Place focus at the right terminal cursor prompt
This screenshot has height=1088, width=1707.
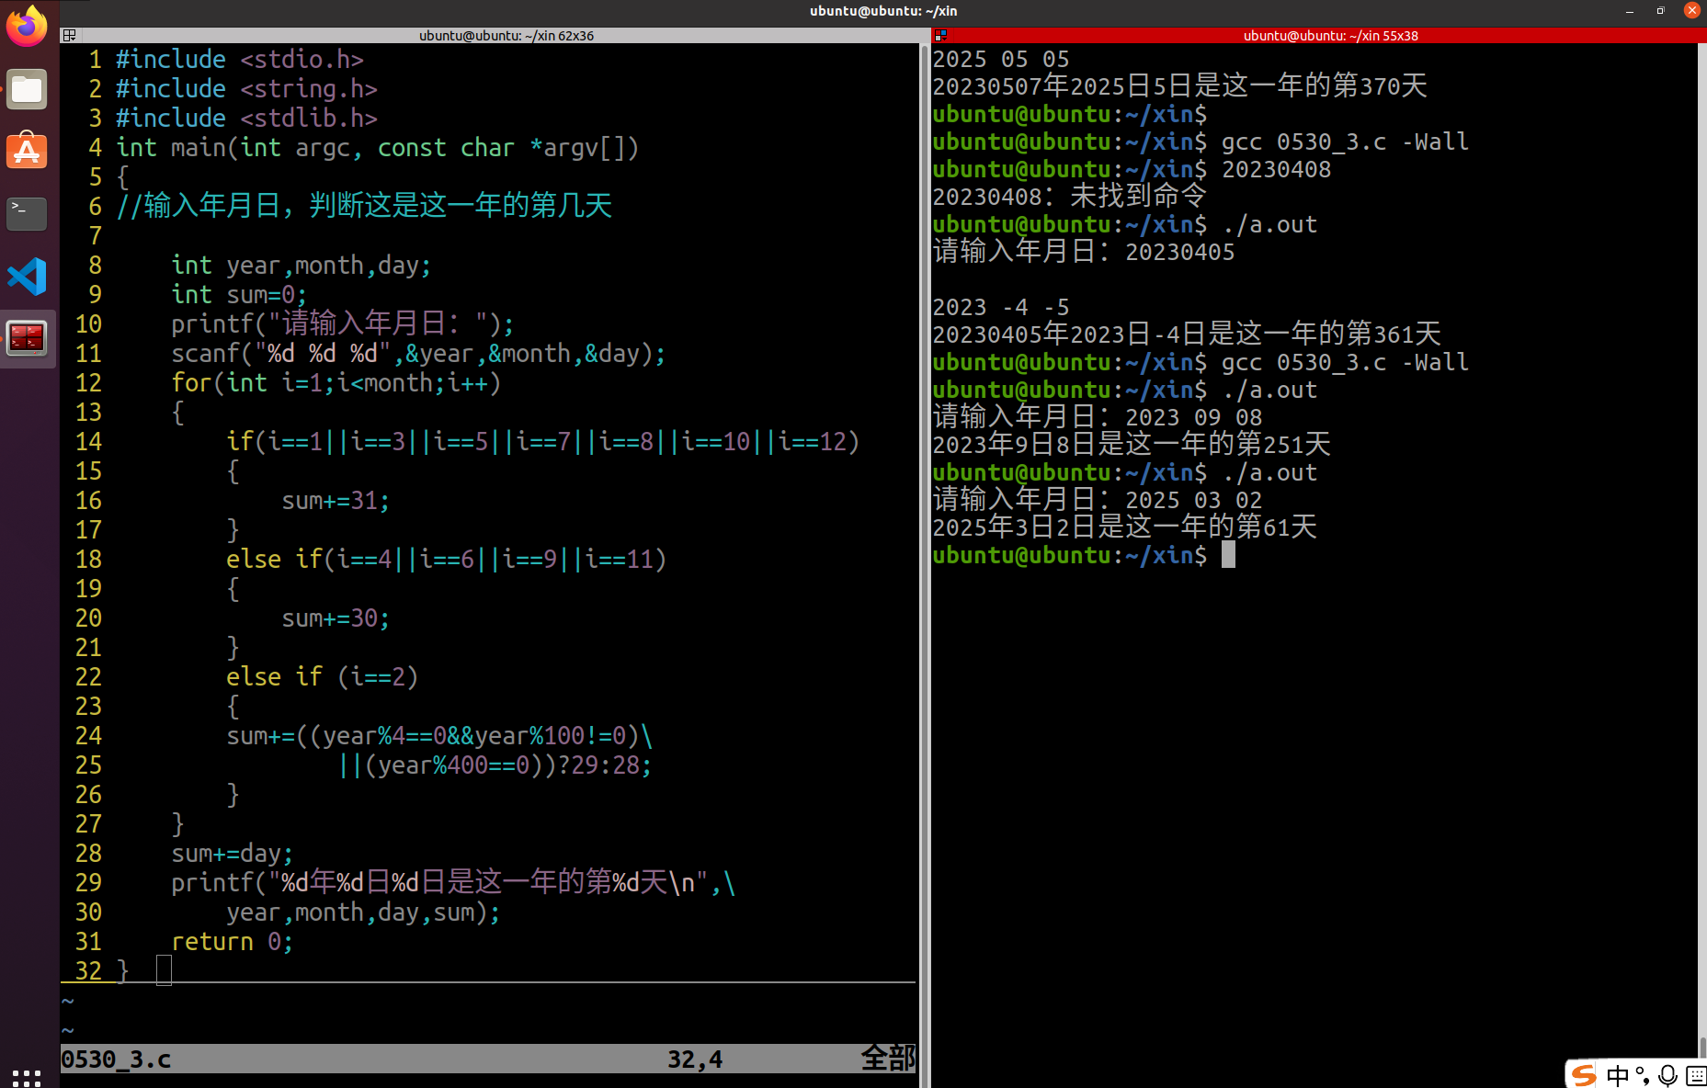[x=1229, y=555]
